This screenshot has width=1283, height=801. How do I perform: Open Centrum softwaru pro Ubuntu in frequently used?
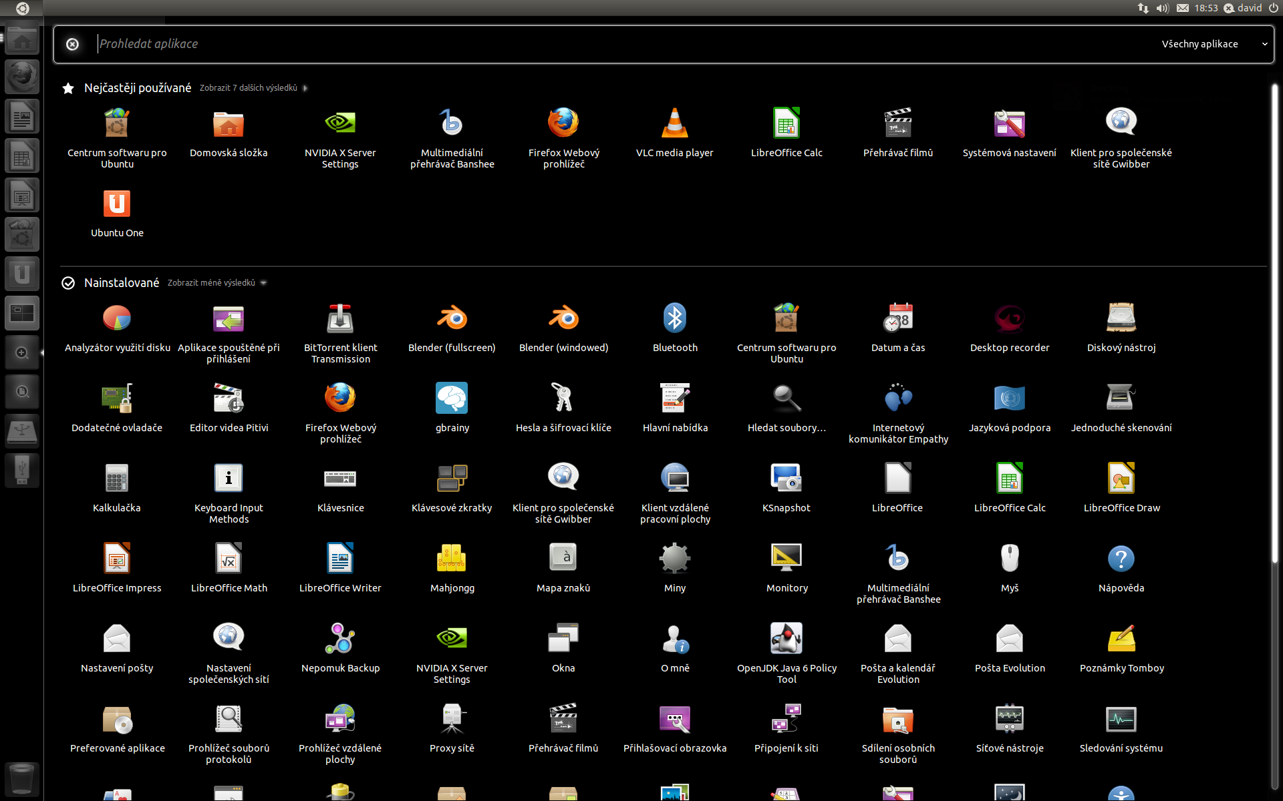[117, 137]
